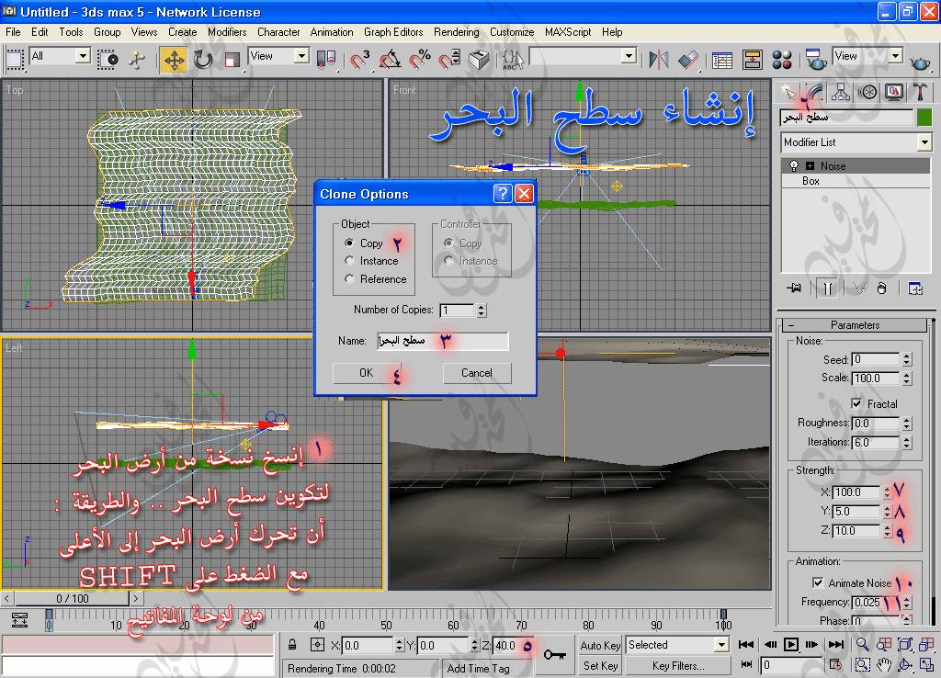Open the Material Editor spheres icon
The height and width of the screenshot is (678, 941).
coord(782,59)
